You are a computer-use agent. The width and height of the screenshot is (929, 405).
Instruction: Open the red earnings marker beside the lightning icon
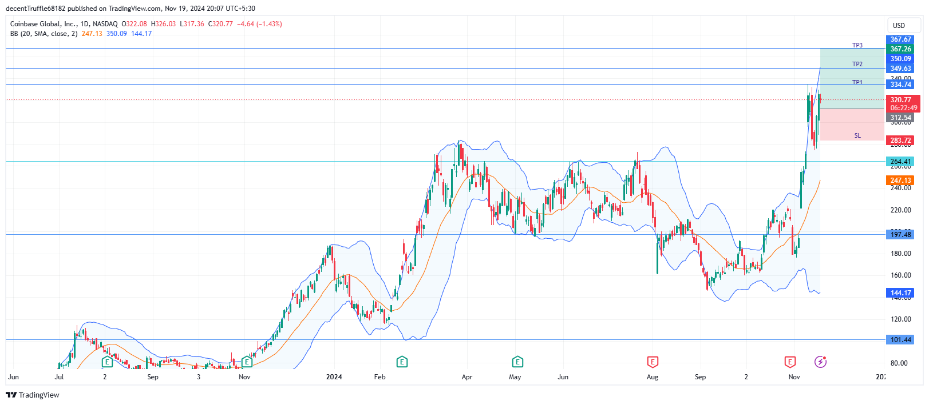coord(790,362)
